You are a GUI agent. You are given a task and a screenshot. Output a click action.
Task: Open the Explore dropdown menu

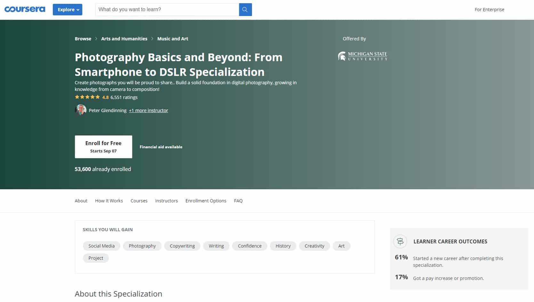pos(68,10)
